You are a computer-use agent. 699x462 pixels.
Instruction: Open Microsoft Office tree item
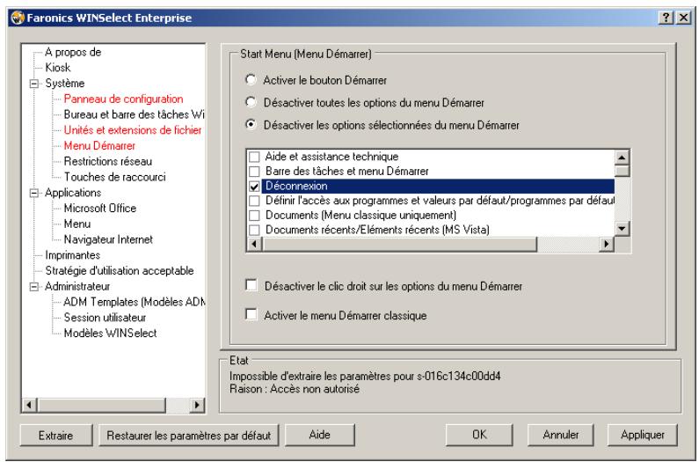(x=100, y=209)
